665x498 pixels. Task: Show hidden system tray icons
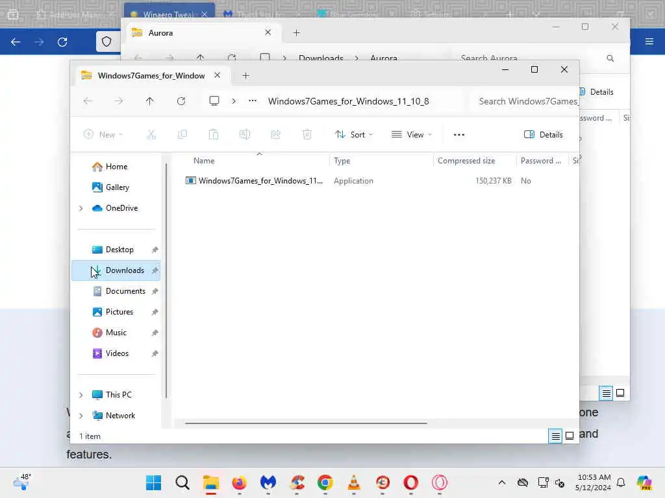502,482
